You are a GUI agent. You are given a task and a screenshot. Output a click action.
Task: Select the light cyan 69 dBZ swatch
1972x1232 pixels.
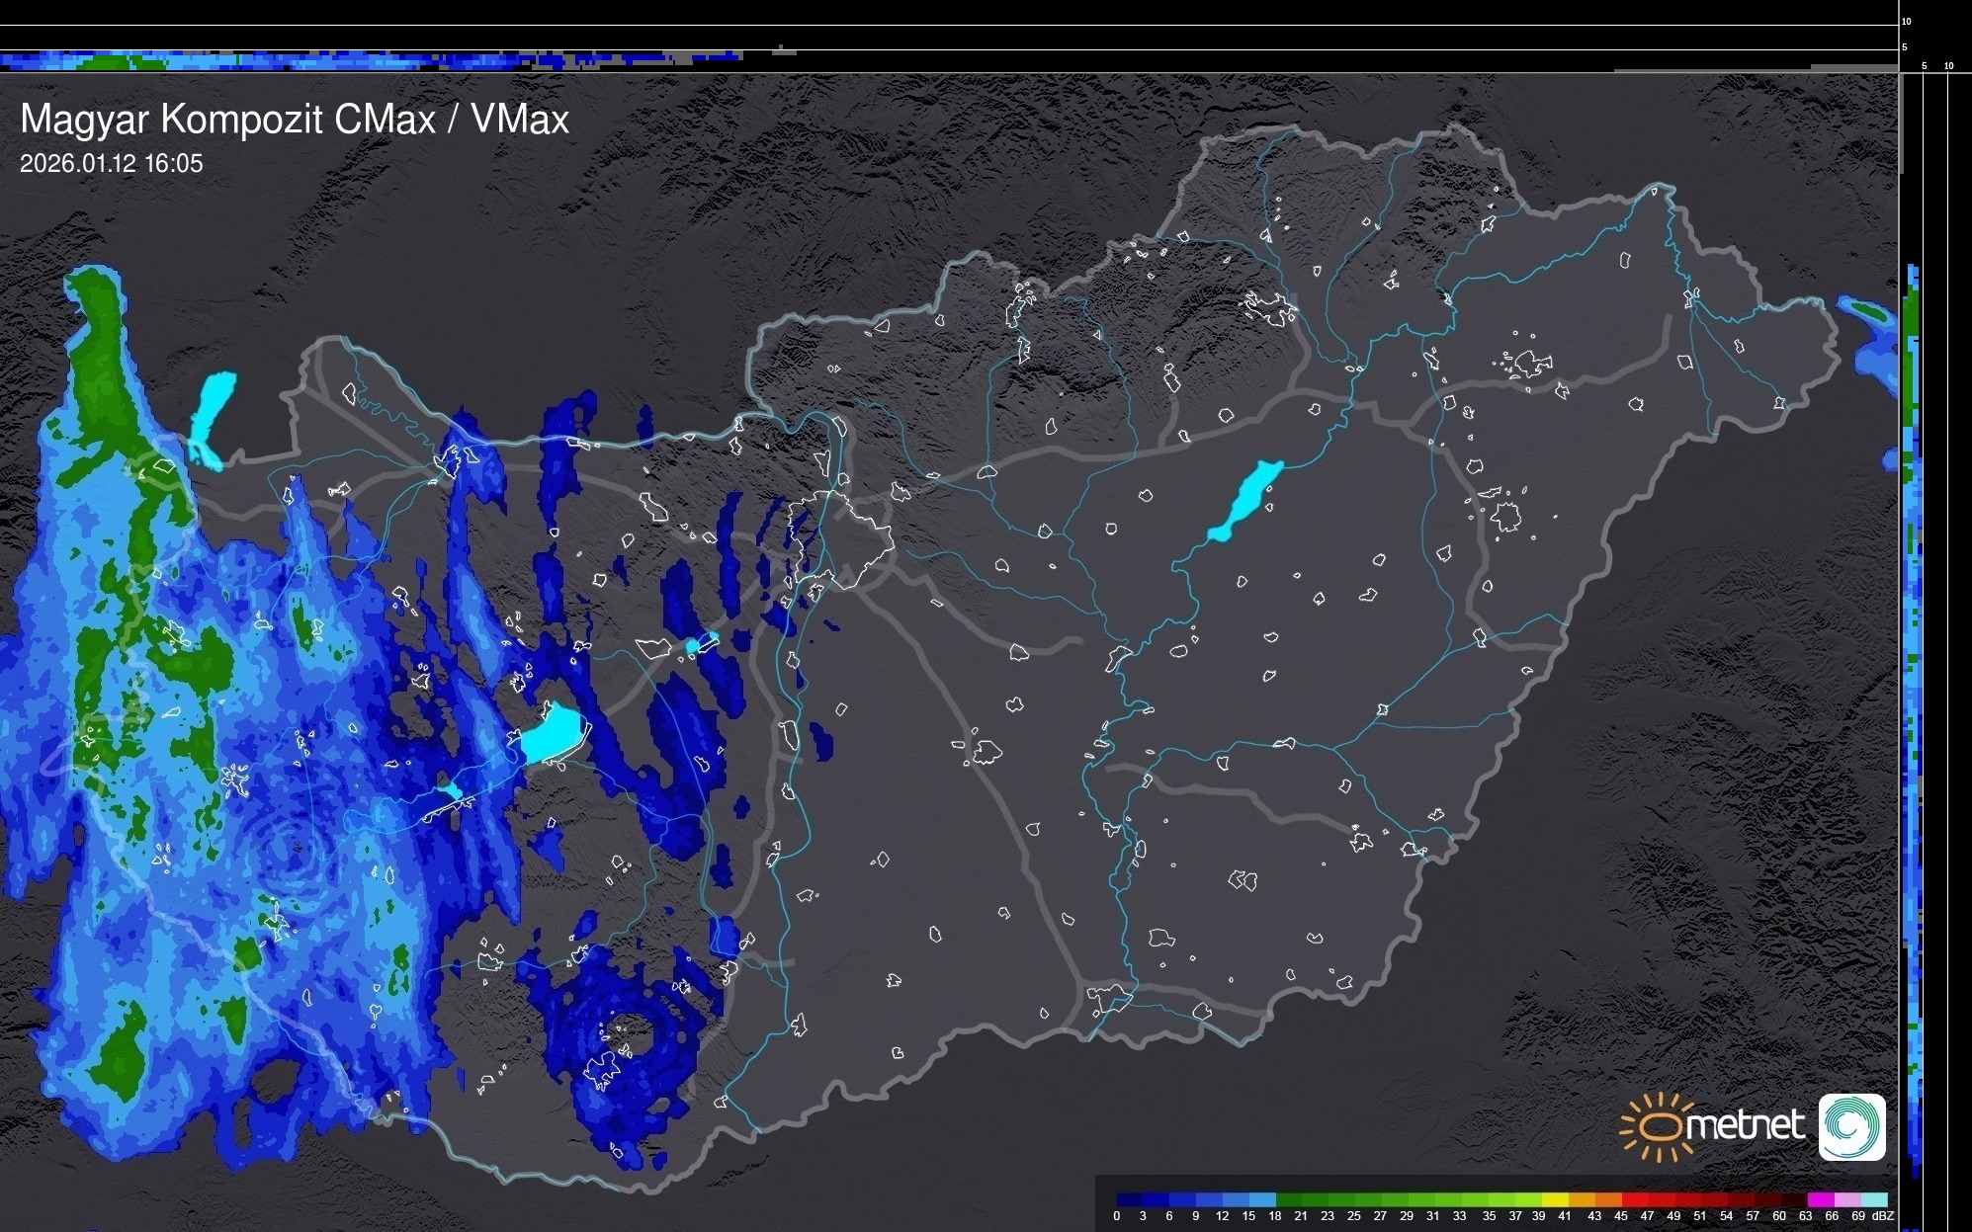(1873, 1199)
